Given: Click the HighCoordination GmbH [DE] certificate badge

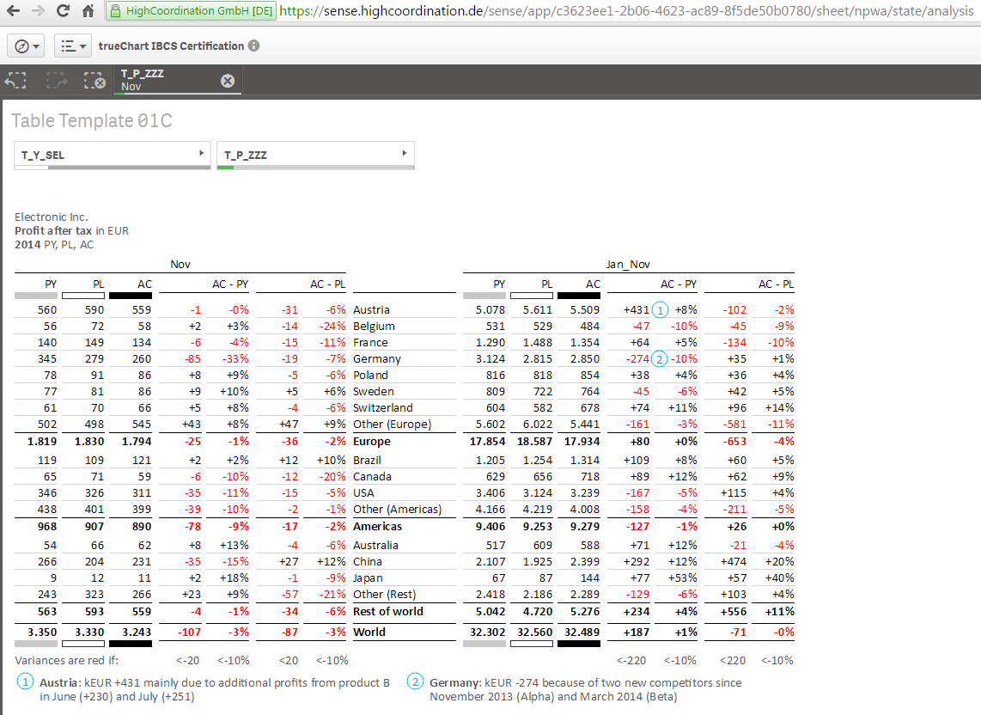Looking at the screenshot, I should [191, 10].
